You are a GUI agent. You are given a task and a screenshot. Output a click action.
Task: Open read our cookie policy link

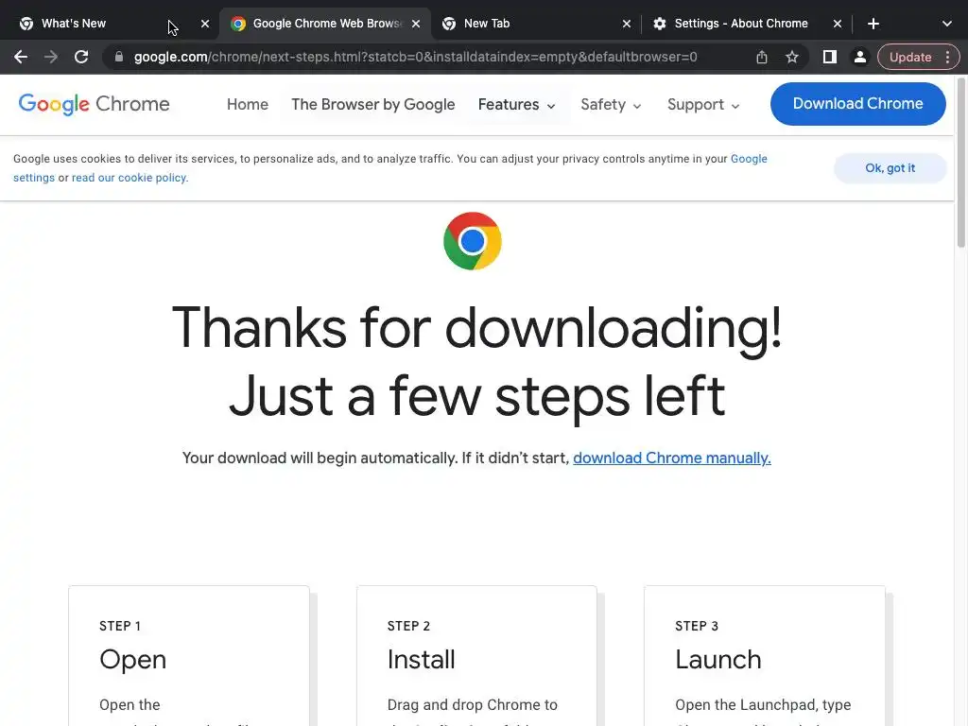pos(129,178)
